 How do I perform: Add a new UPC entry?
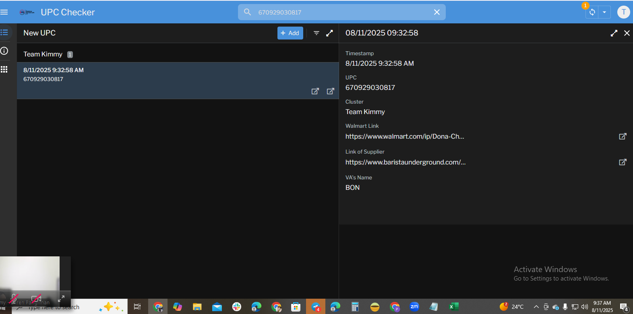coord(290,33)
